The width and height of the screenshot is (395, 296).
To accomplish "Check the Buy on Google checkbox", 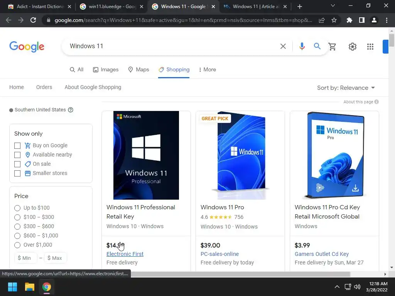I will point(17,145).
